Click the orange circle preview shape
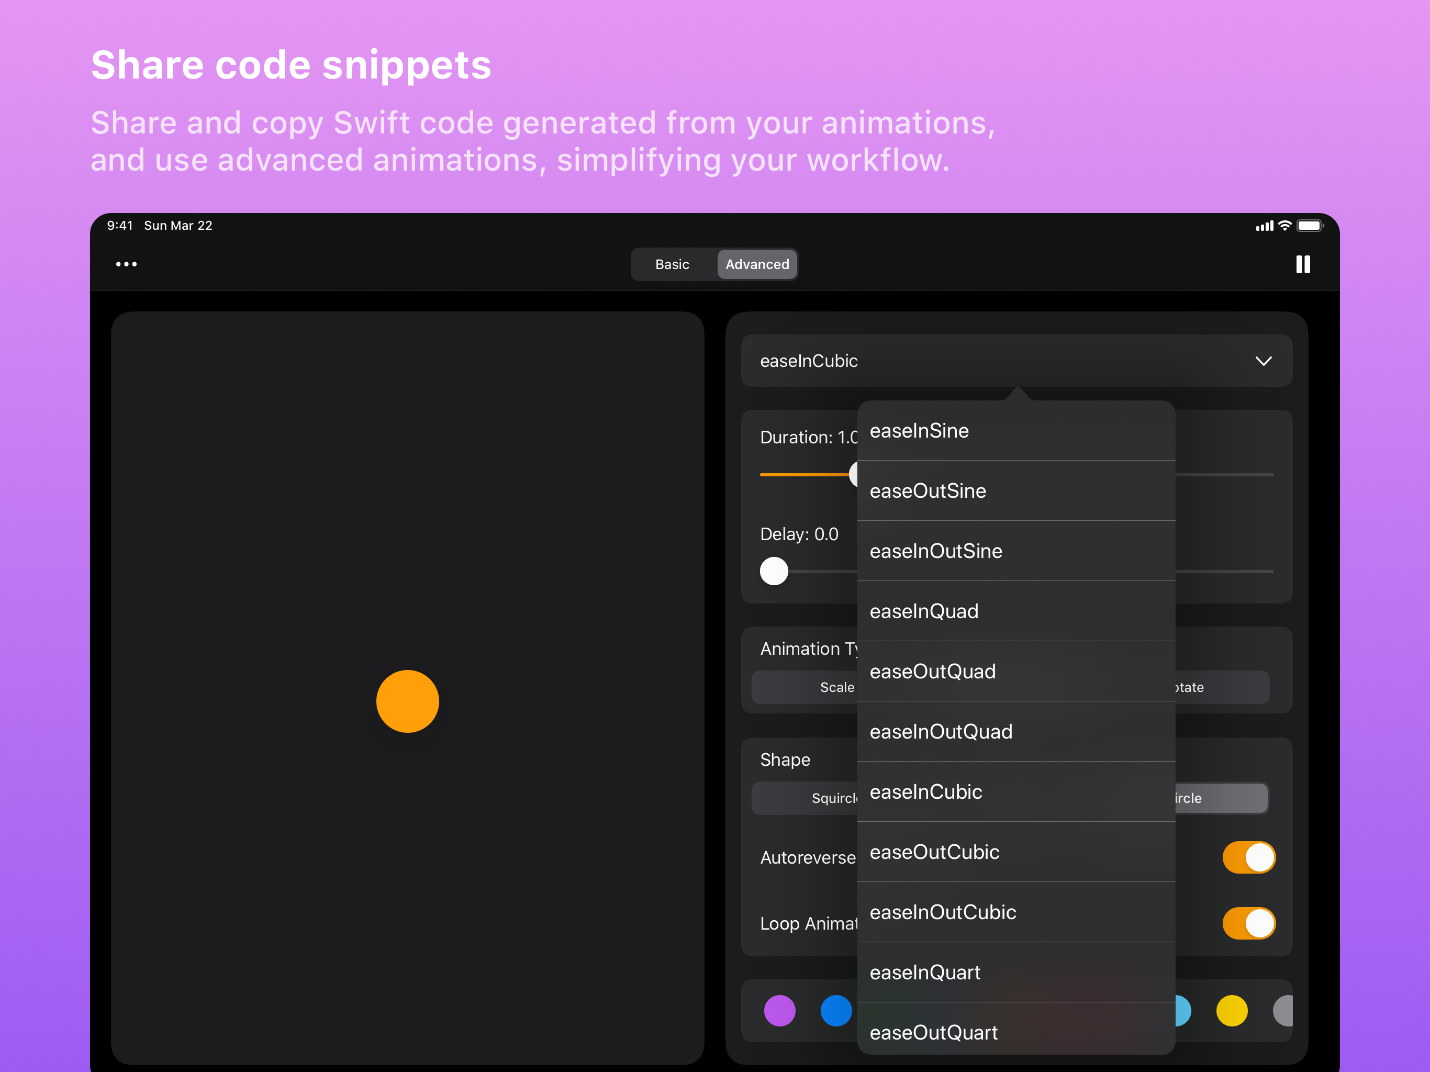This screenshot has height=1072, width=1430. click(407, 701)
